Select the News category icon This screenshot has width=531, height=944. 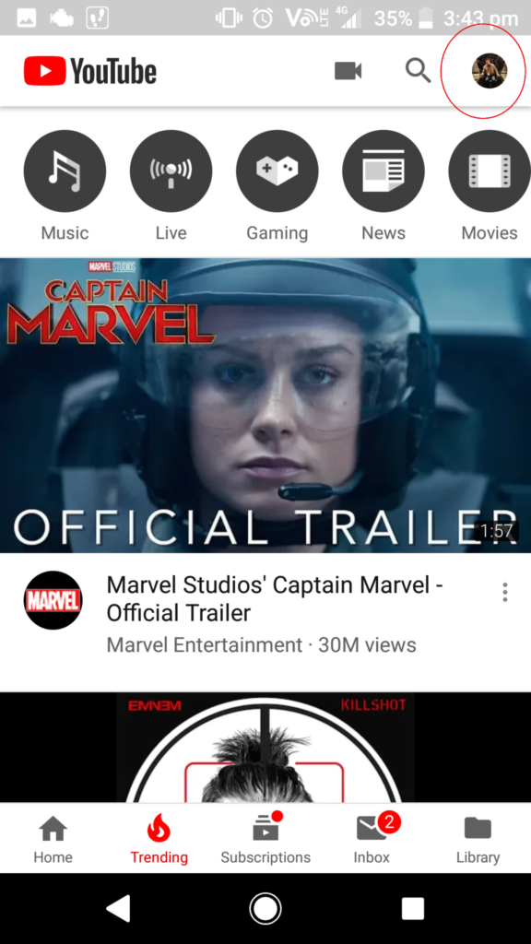pyautogui.click(x=383, y=171)
